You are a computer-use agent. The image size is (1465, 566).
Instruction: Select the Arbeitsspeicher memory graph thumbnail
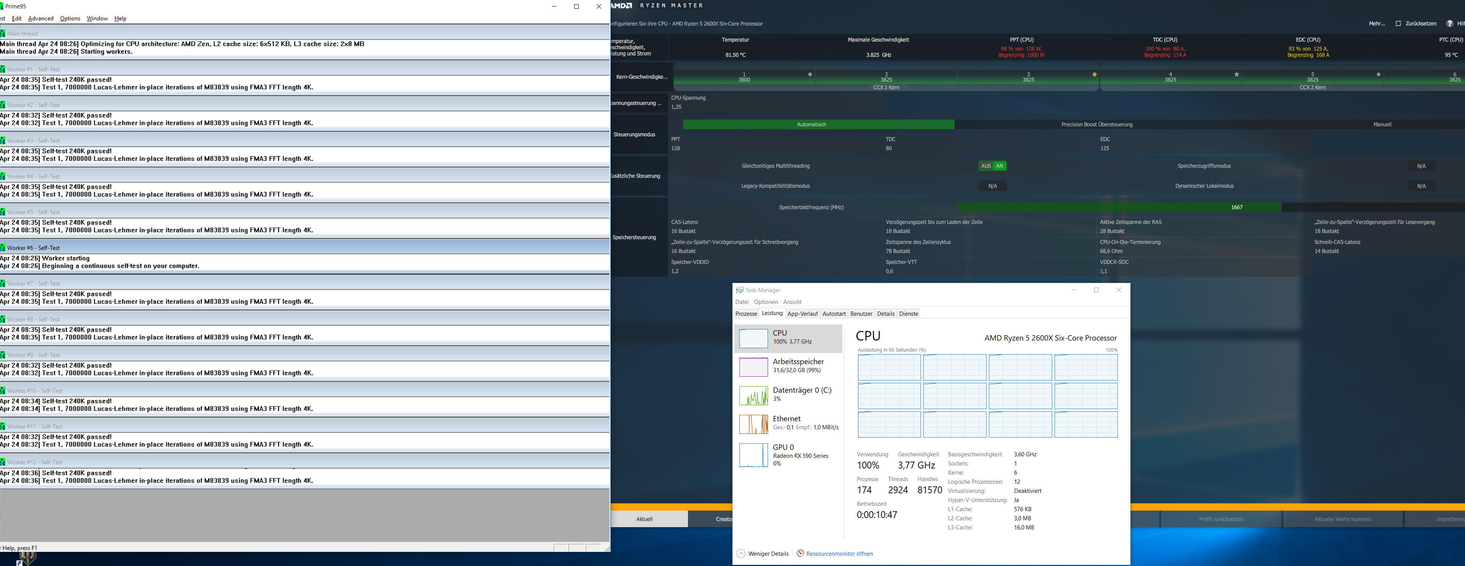click(753, 367)
